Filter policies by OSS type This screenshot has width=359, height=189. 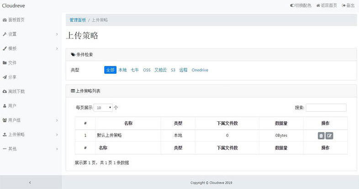[x=147, y=70]
